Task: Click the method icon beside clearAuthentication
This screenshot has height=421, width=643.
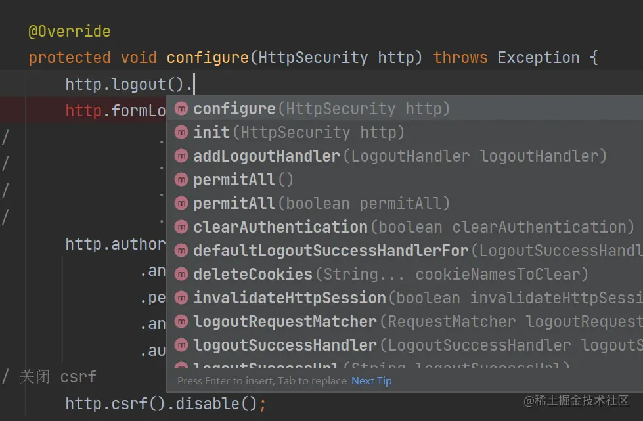Action: pyautogui.click(x=181, y=227)
